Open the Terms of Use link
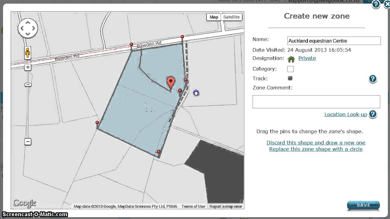390x219 pixels. (x=193, y=206)
